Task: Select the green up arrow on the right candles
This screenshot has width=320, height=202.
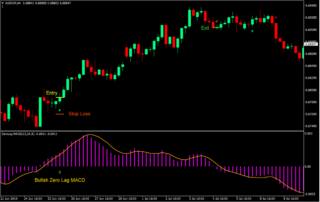Action: tap(252, 31)
